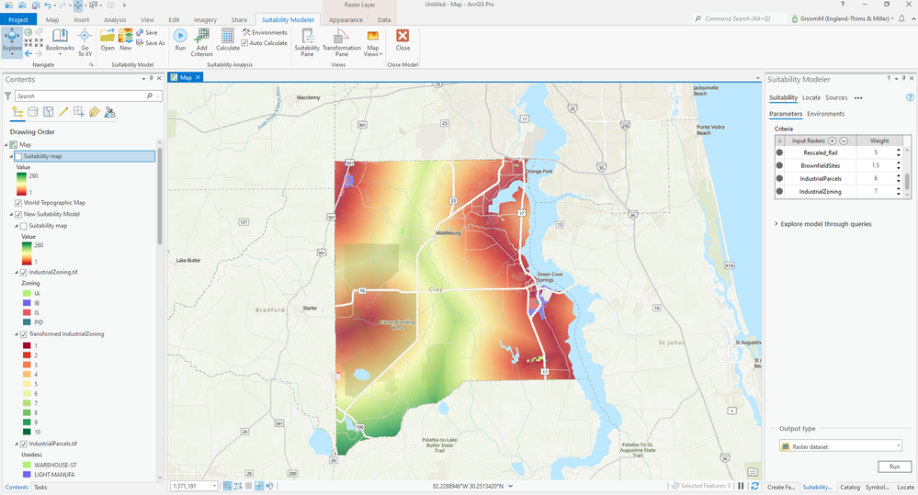Increase the Rescaled_Rail weight value
This screenshot has width=918, height=495.
pyautogui.click(x=898, y=150)
